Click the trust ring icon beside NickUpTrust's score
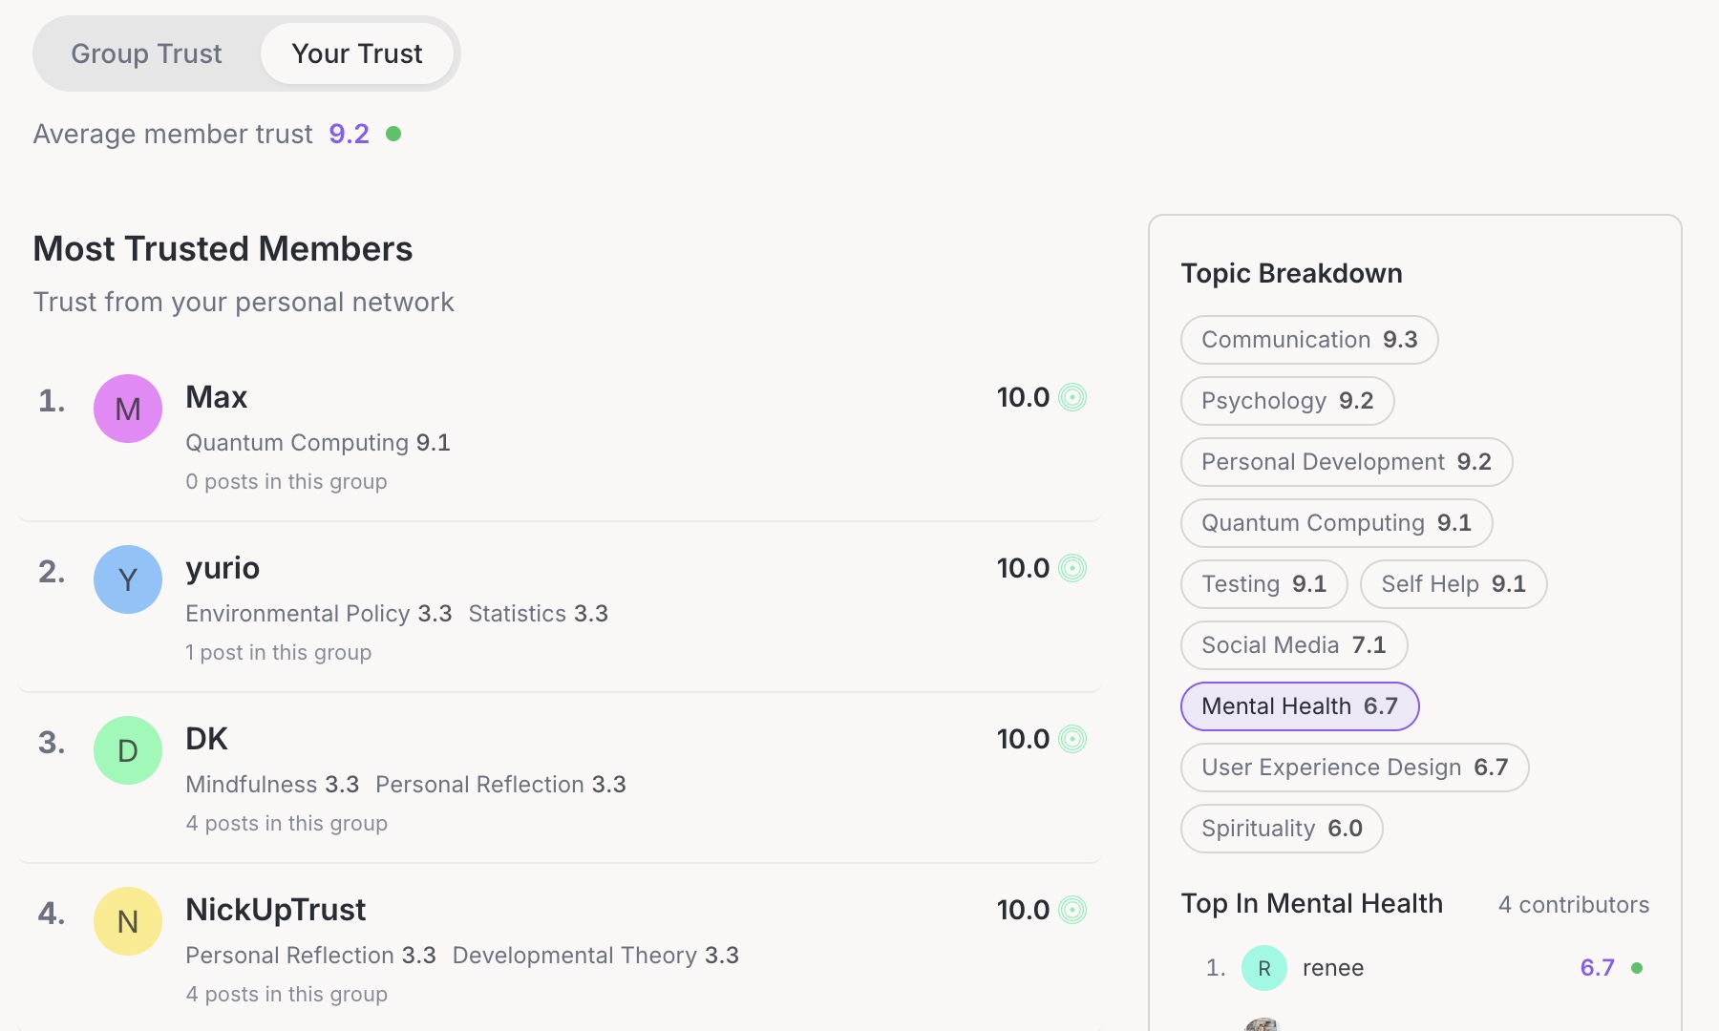The image size is (1719, 1031). 1072,910
